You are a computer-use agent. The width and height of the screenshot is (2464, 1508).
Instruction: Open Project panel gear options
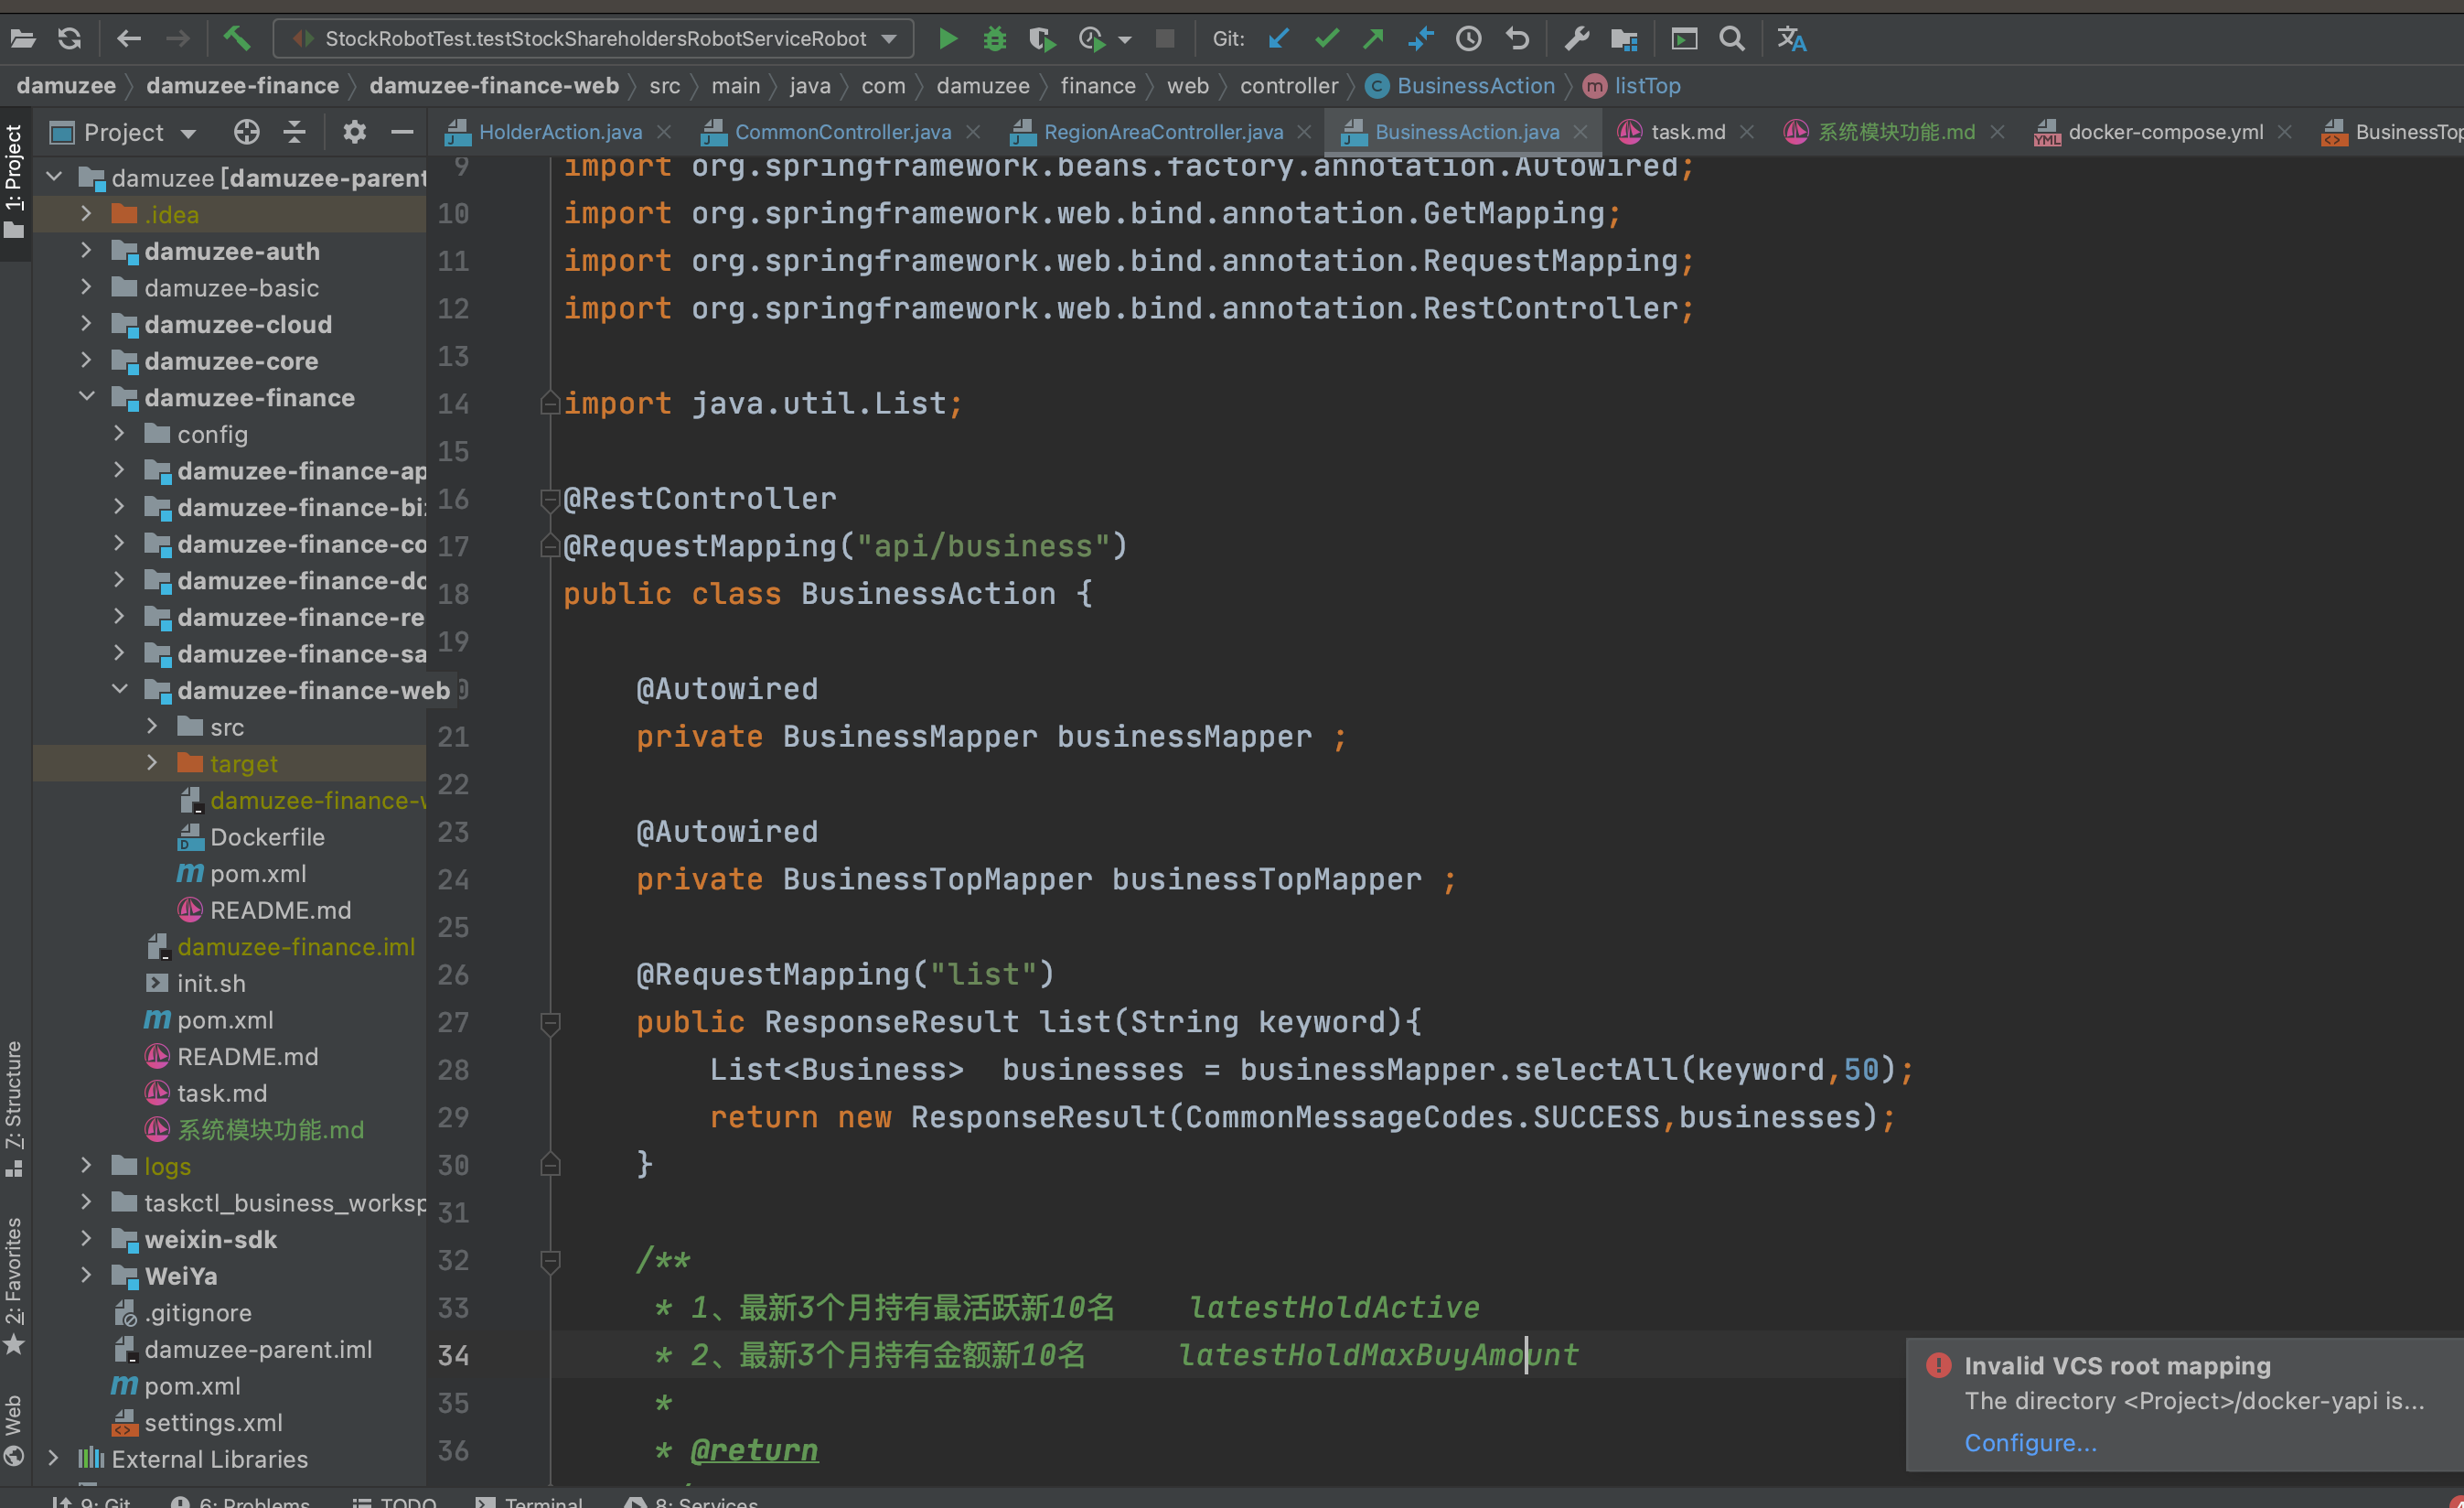[x=354, y=132]
